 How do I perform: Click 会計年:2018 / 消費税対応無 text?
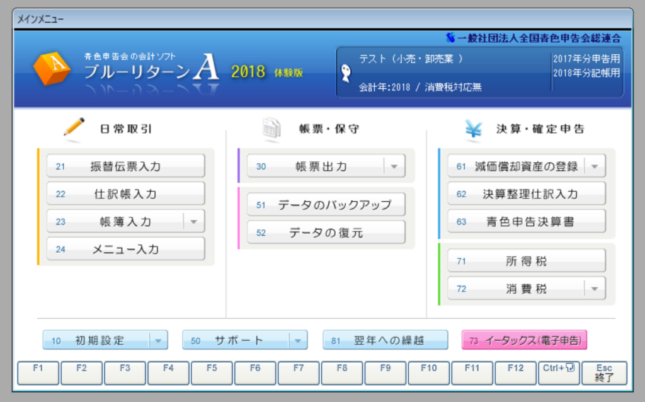[x=420, y=87]
